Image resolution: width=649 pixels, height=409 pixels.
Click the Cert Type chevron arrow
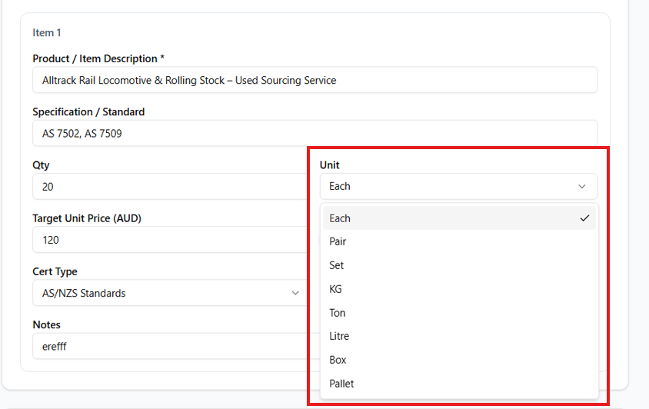point(295,293)
